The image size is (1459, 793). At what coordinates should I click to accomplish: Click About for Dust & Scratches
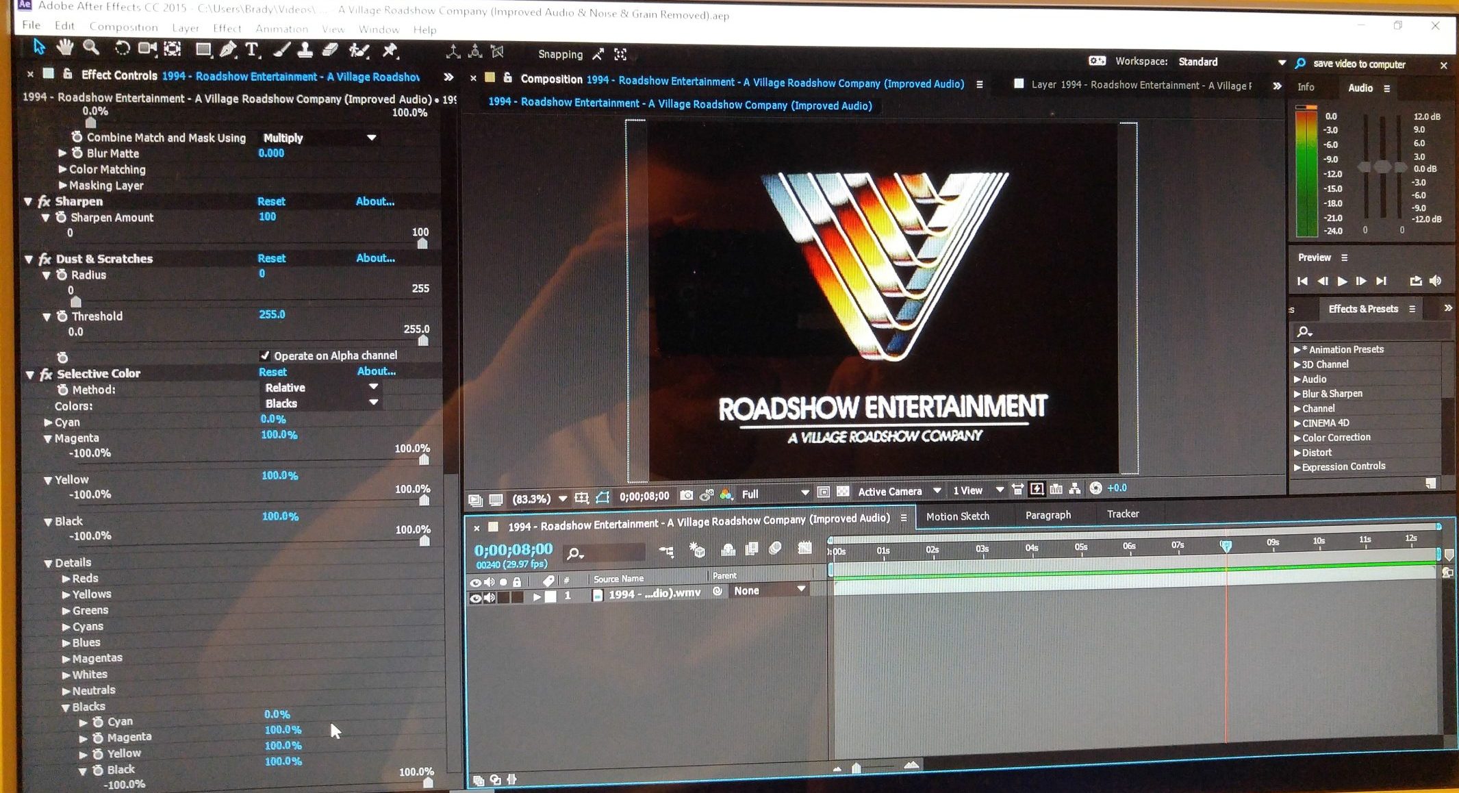click(375, 258)
